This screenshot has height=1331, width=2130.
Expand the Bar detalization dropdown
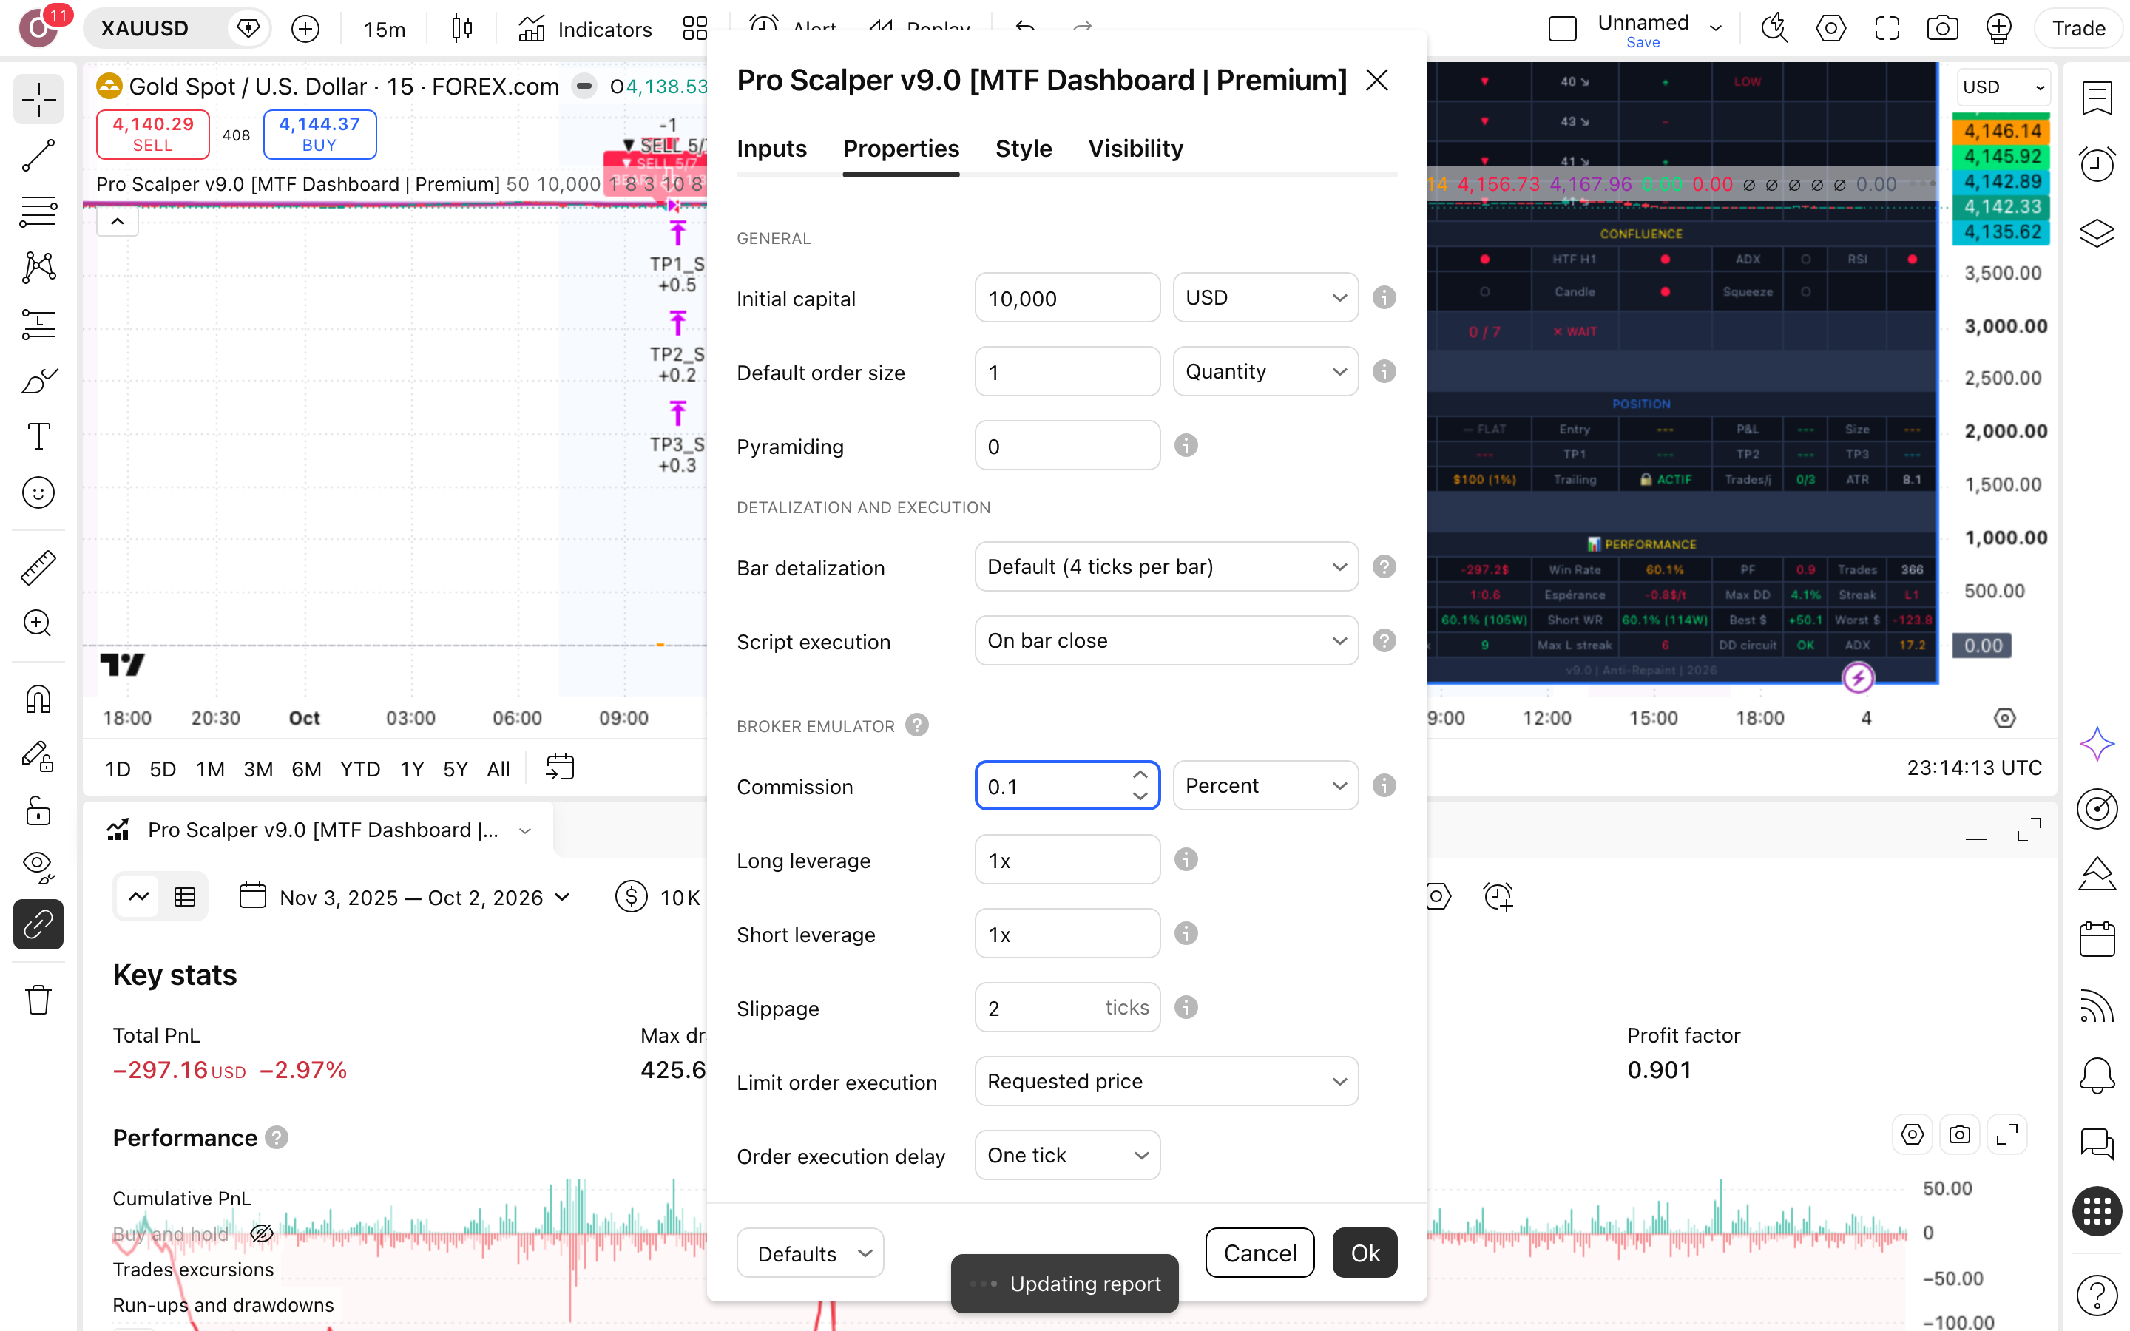tap(1166, 567)
